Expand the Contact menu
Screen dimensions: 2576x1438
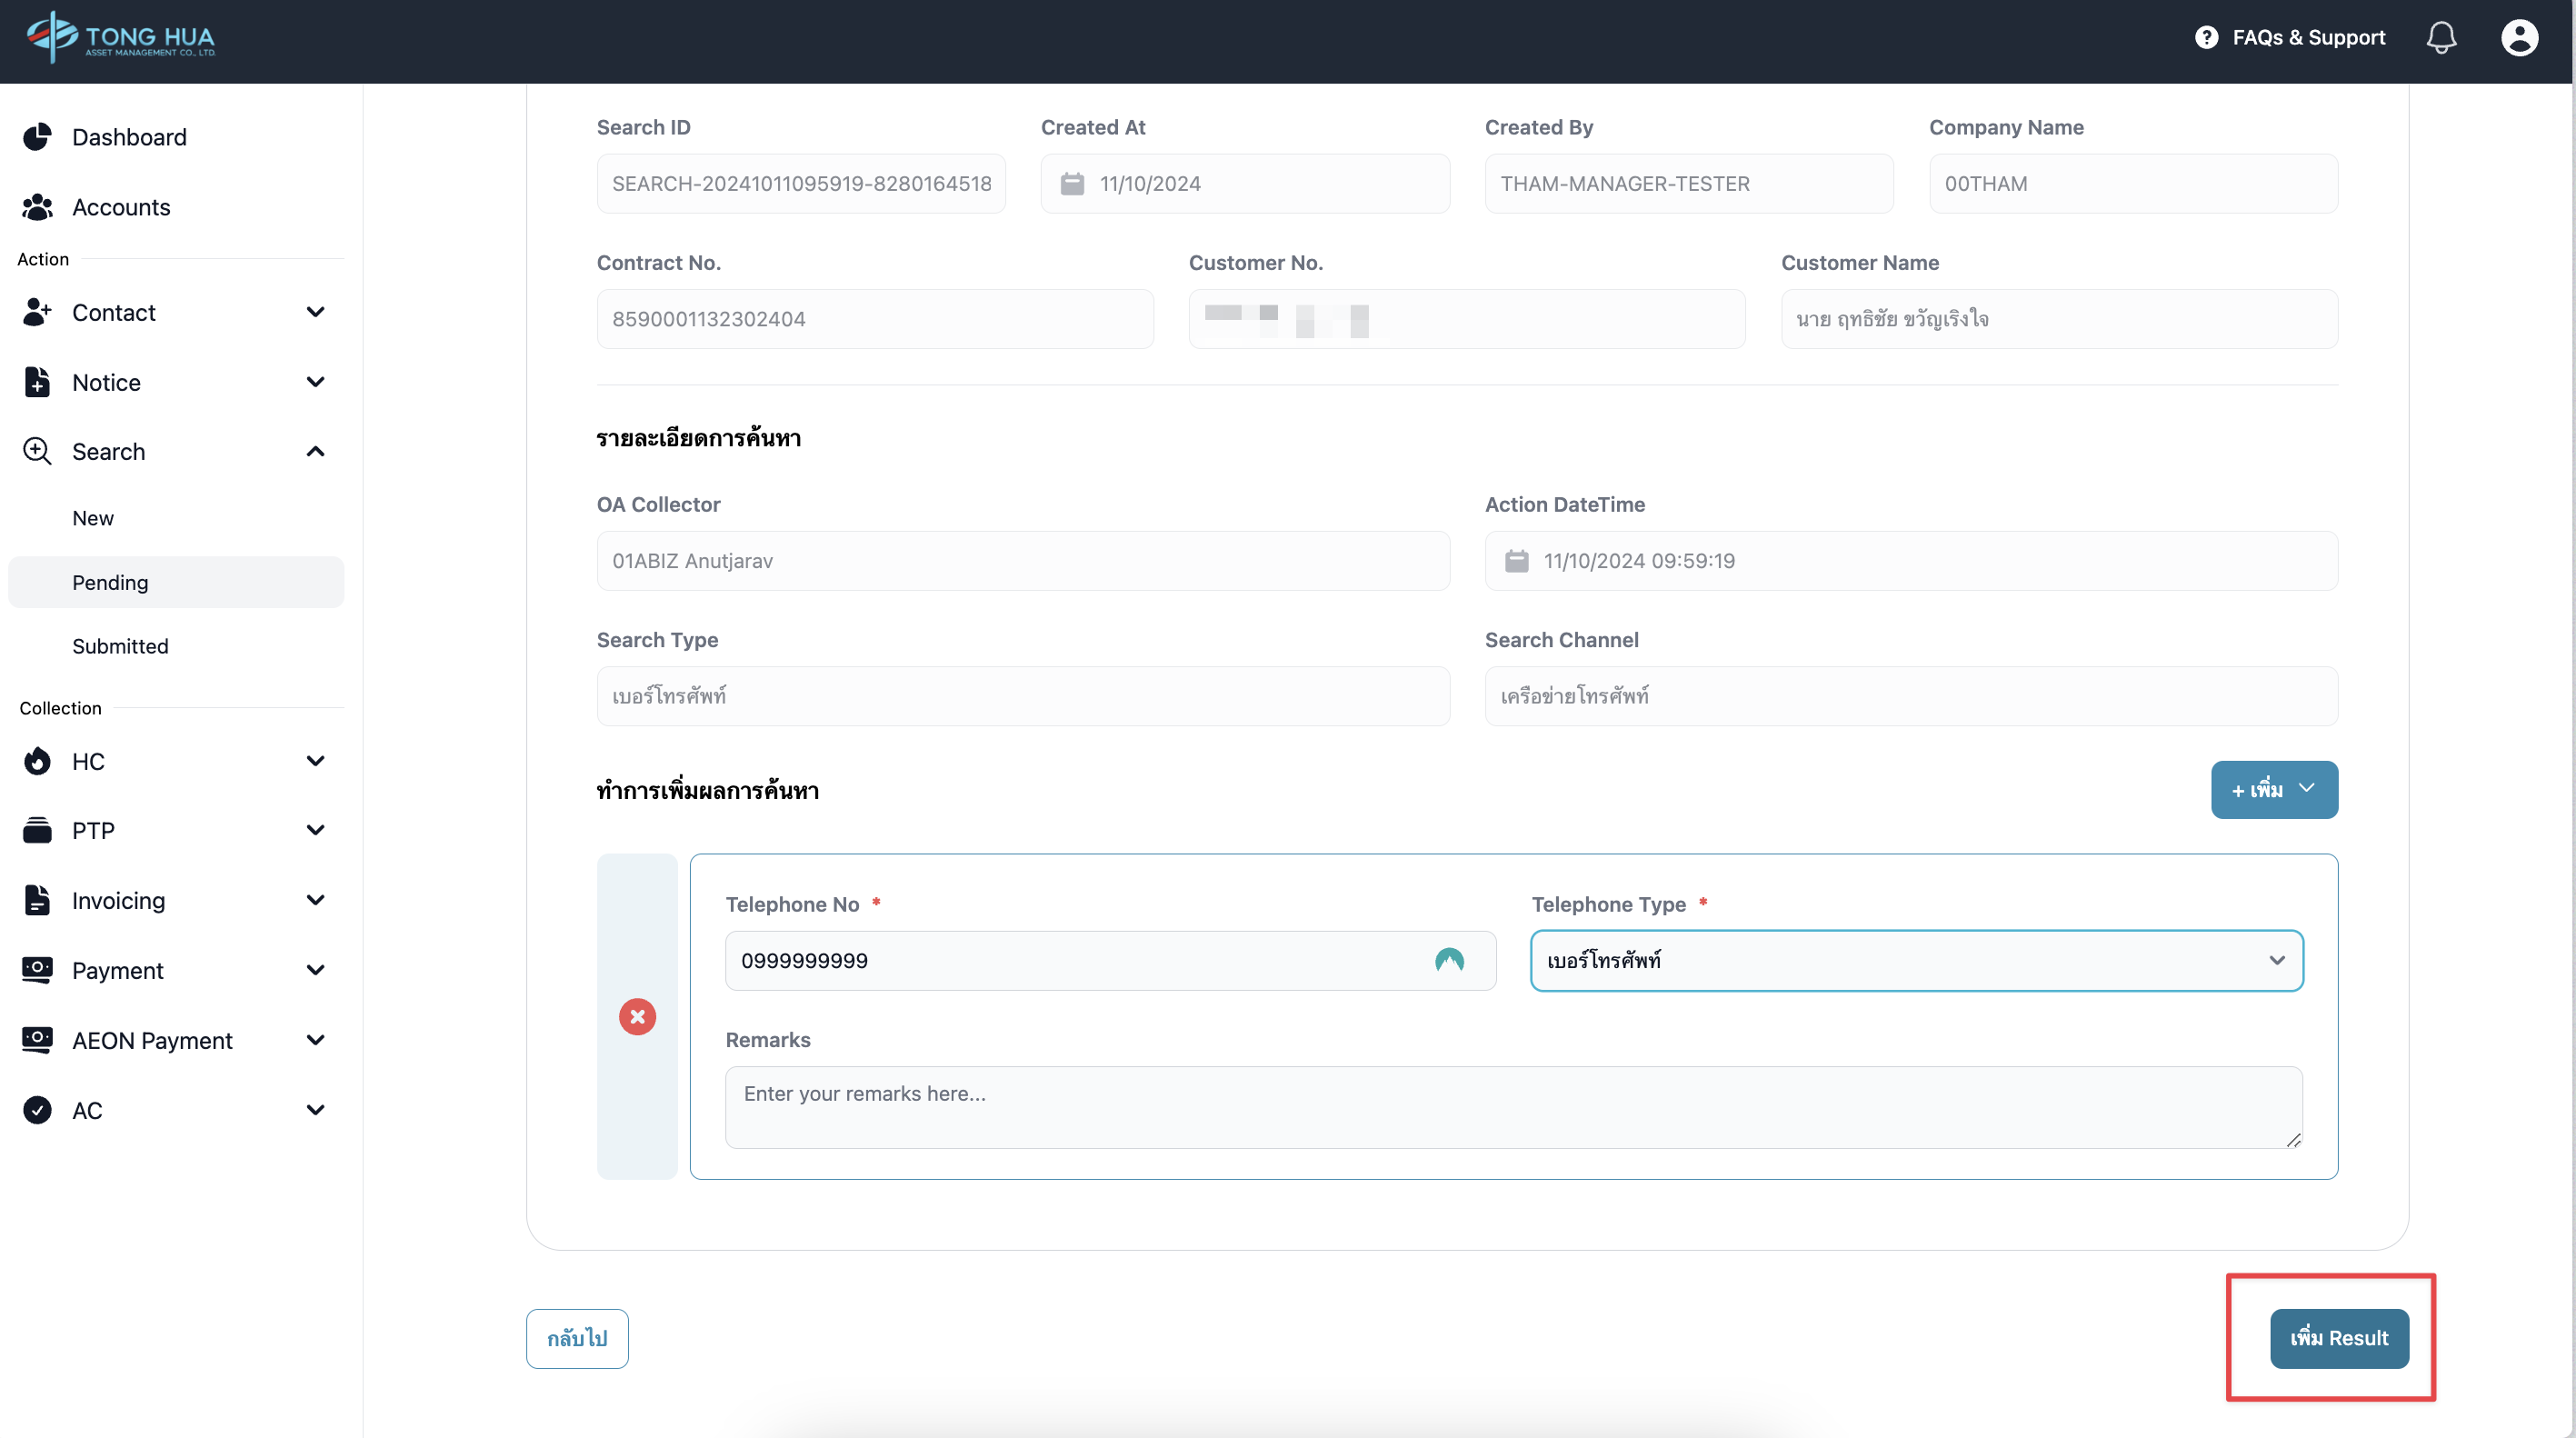175,312
